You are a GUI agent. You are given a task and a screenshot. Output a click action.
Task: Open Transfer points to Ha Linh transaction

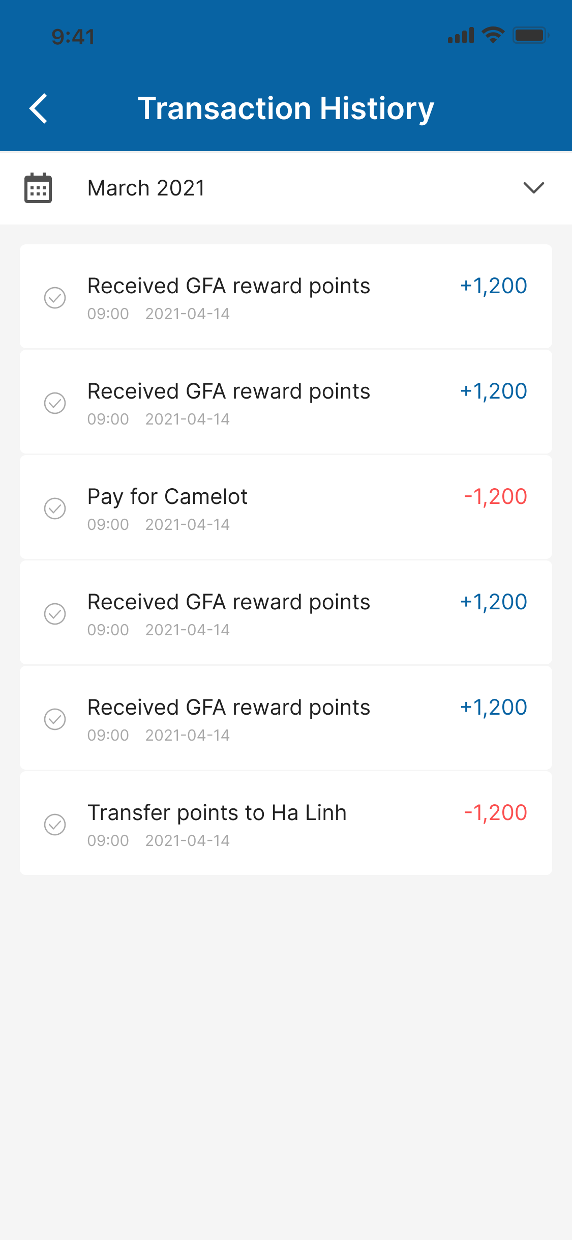tap(286, 824)
